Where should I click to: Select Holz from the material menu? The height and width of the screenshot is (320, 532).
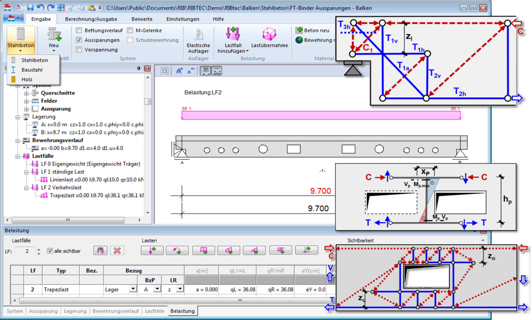(x=33, y=79)
